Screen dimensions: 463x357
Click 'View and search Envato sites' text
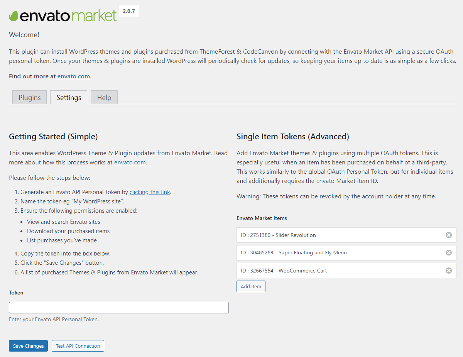coord(64,222)
